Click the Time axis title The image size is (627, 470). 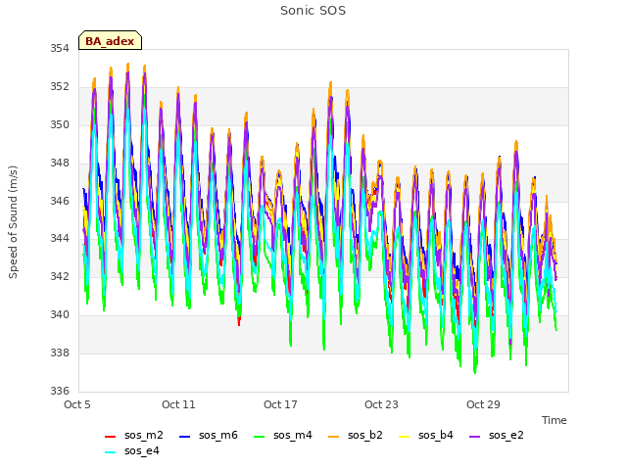(x=555, y=420)
